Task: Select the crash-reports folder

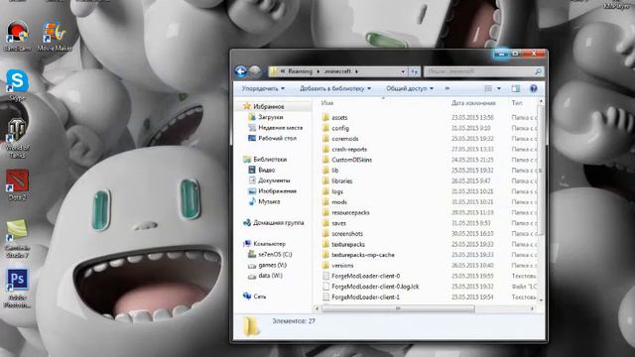Action: tap(349, 149)
